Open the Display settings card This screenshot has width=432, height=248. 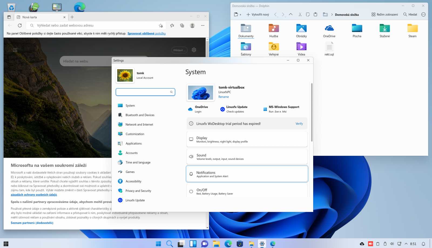point(247,139)
